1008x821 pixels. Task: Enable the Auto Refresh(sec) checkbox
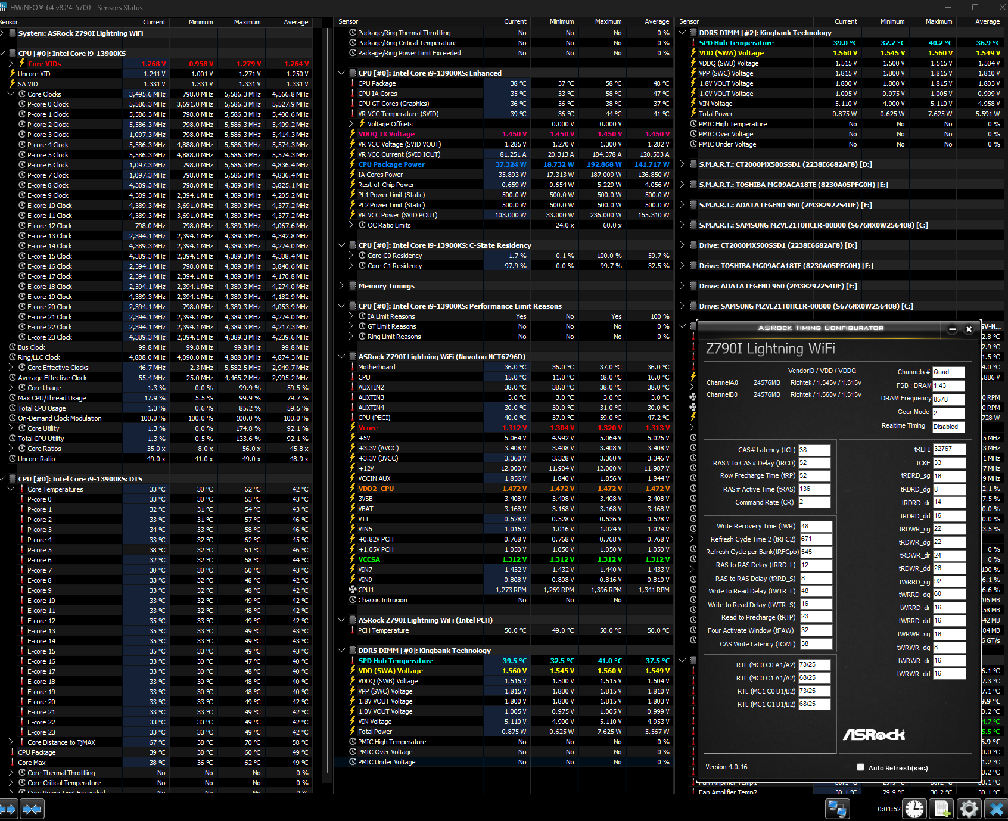tap(860, 767)
